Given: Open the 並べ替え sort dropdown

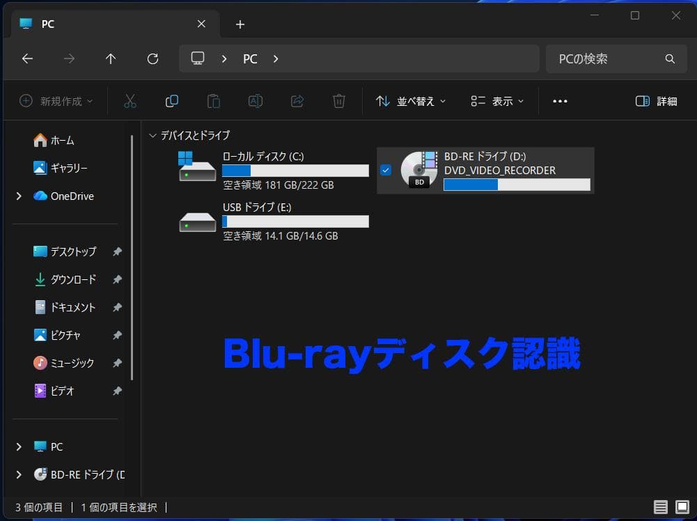Looking at the screenshot, I should point(410,101).
